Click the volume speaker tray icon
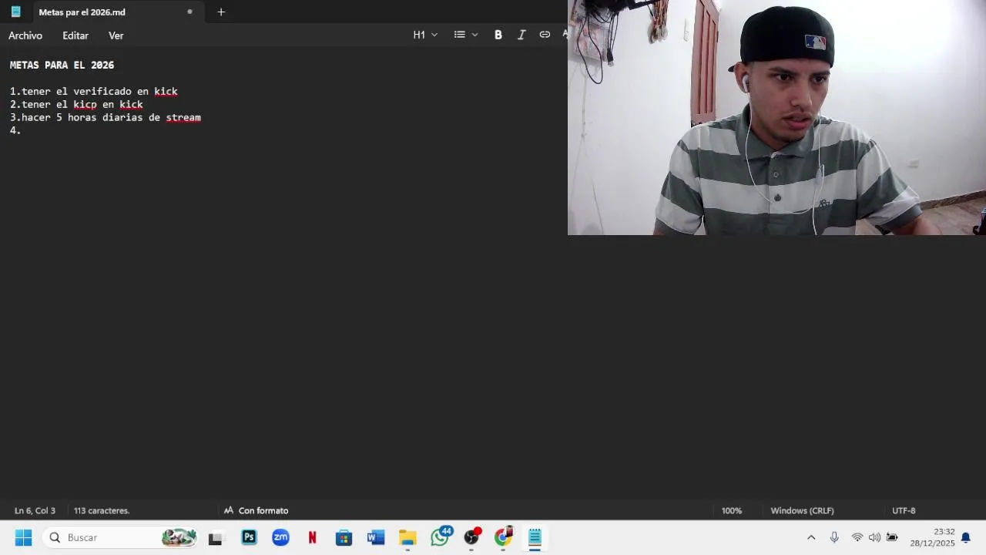Screen dimensions: 986x555 click(874, 537)
